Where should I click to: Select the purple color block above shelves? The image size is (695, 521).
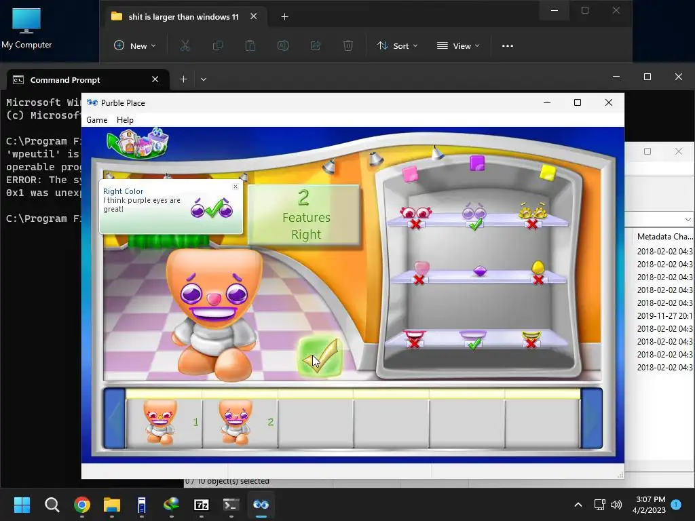point(477,163)
